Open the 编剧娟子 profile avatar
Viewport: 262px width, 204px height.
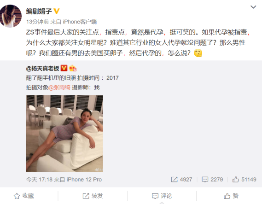pos(11,16)
